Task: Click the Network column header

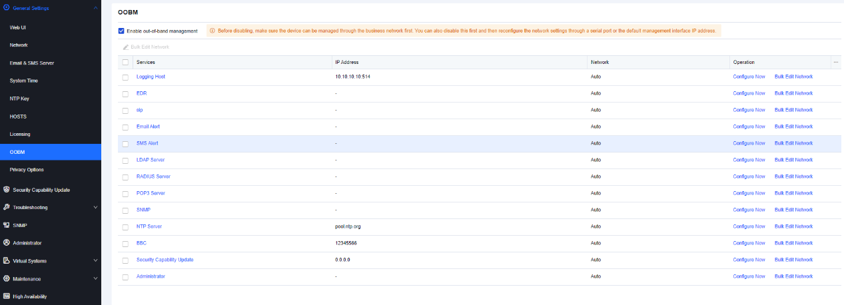Action: pos(600,62)
